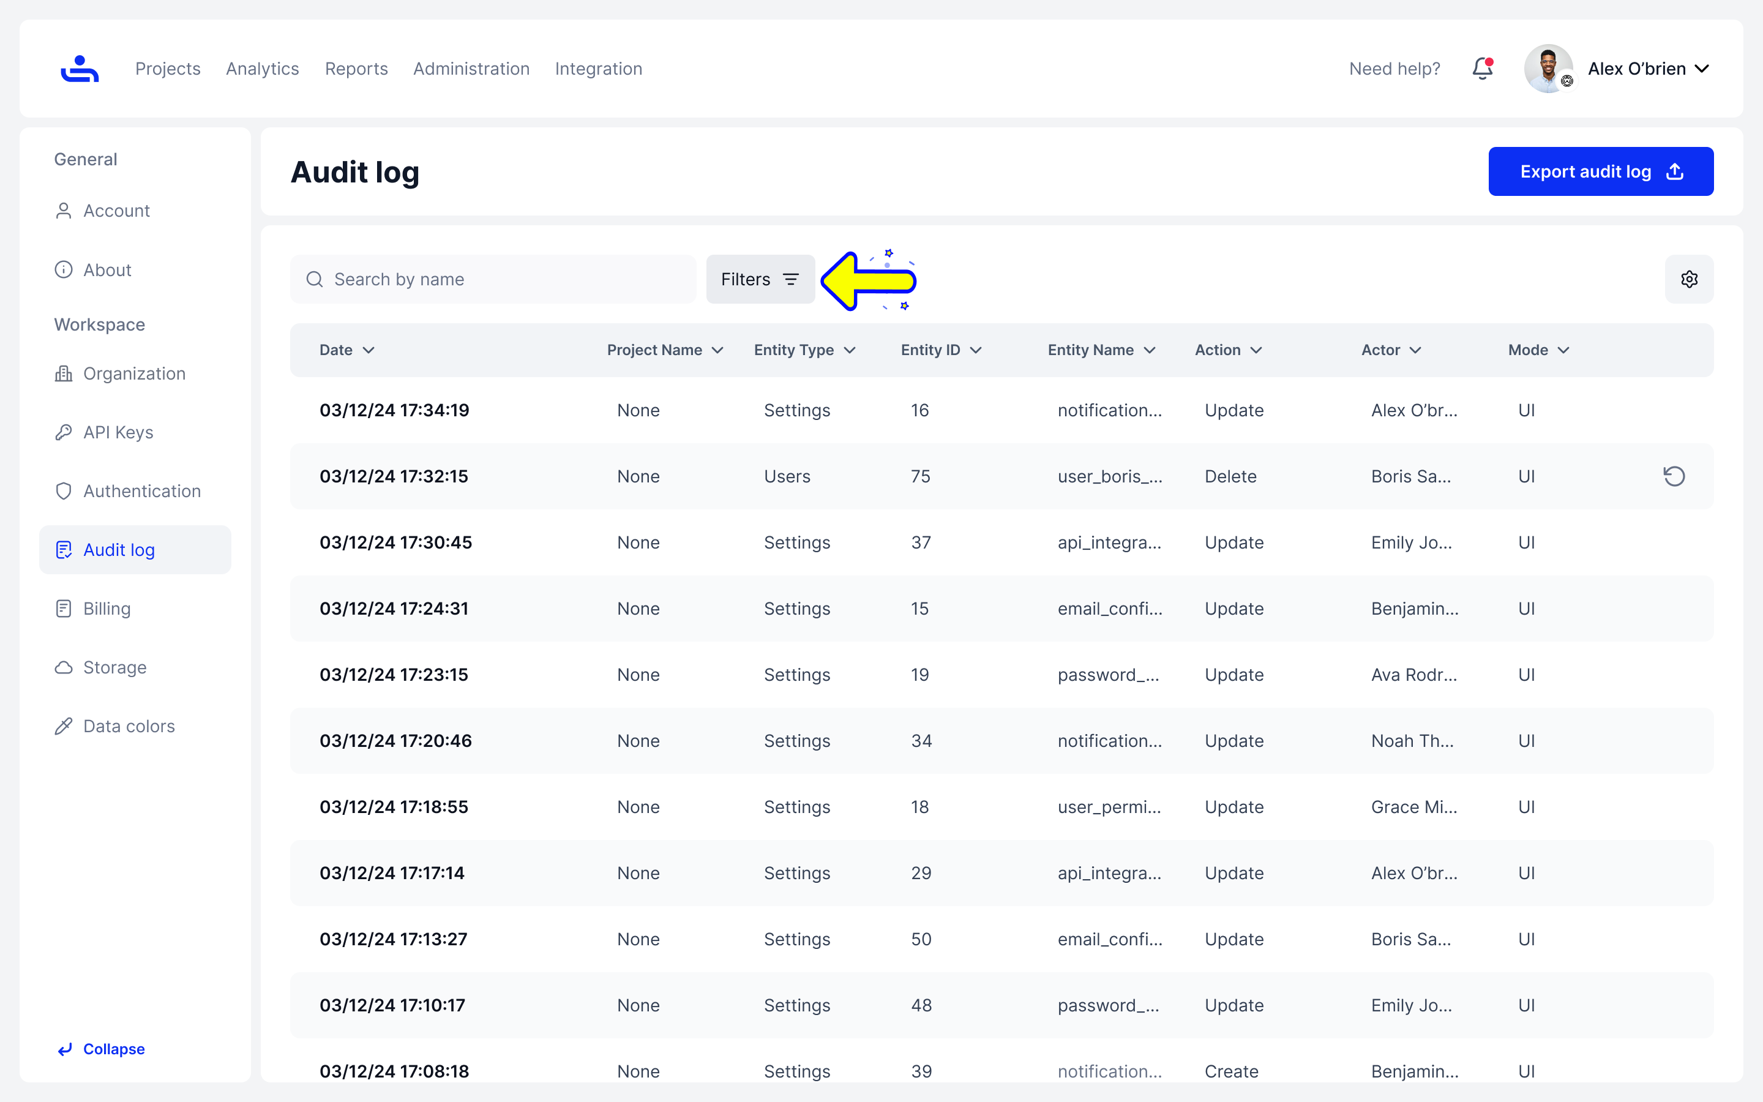Open Action column dropdown
The width and height of the screenshot is (1763, 1102).
coord(1256,350)
